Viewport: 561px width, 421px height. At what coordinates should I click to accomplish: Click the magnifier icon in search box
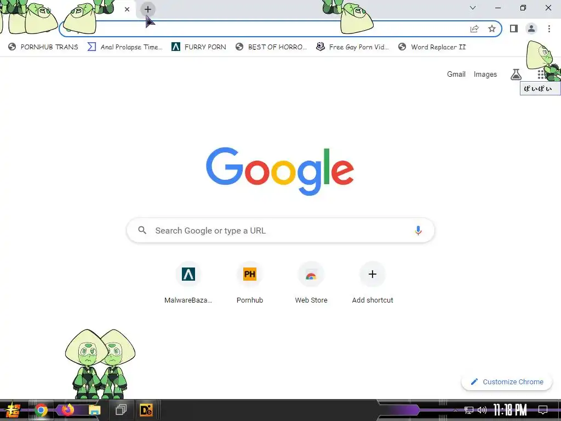tap(142, 230)
